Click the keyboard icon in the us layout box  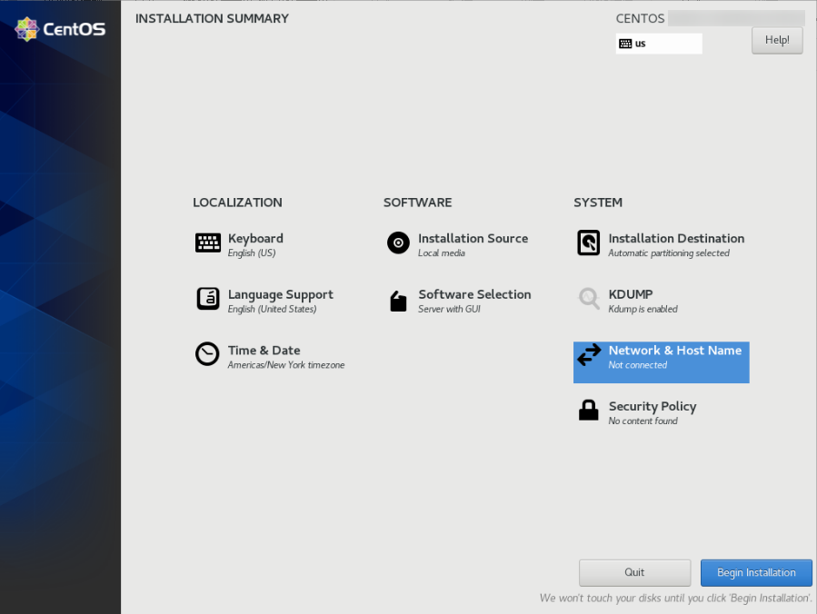click(x=625, y=44)
